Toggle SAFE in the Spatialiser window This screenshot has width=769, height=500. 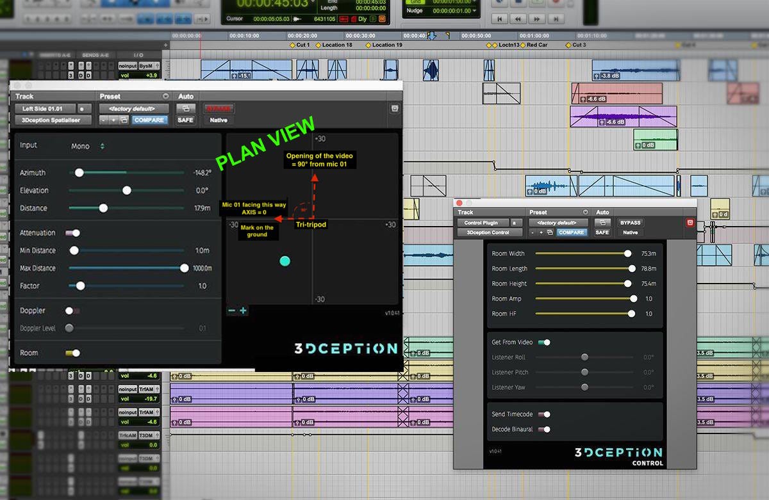click(x=185, y=120)
